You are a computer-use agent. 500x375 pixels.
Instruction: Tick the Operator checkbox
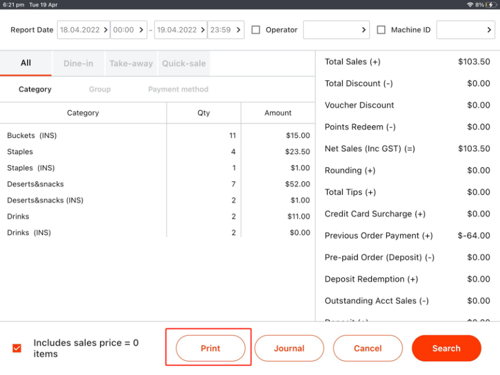[256, 30]
